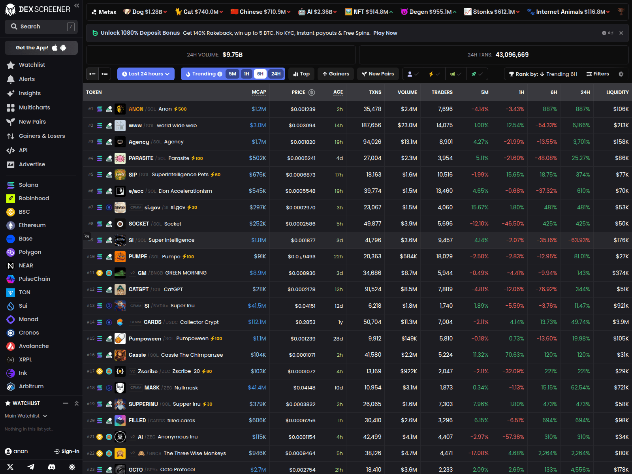This screenshot has height=474, width=632.
Task: Switch to expanded row layout view
Action: pos(105,74)
